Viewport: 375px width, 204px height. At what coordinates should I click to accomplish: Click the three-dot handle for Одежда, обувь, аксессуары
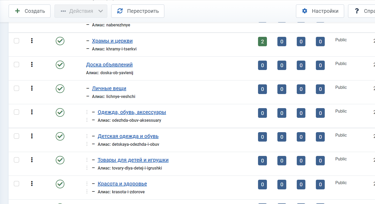click(32, 112)
